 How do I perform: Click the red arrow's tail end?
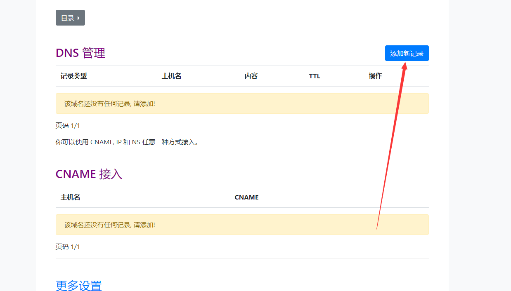click(377, 228)
